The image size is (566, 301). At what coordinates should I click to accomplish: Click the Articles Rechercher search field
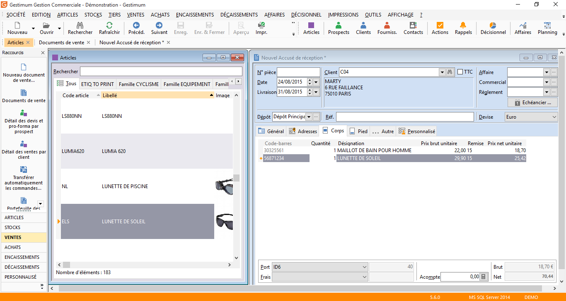coord(161,72)
